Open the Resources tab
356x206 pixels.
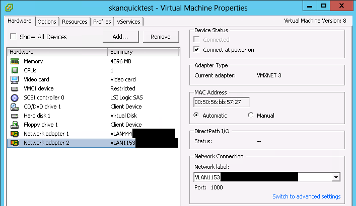point(75,22)
